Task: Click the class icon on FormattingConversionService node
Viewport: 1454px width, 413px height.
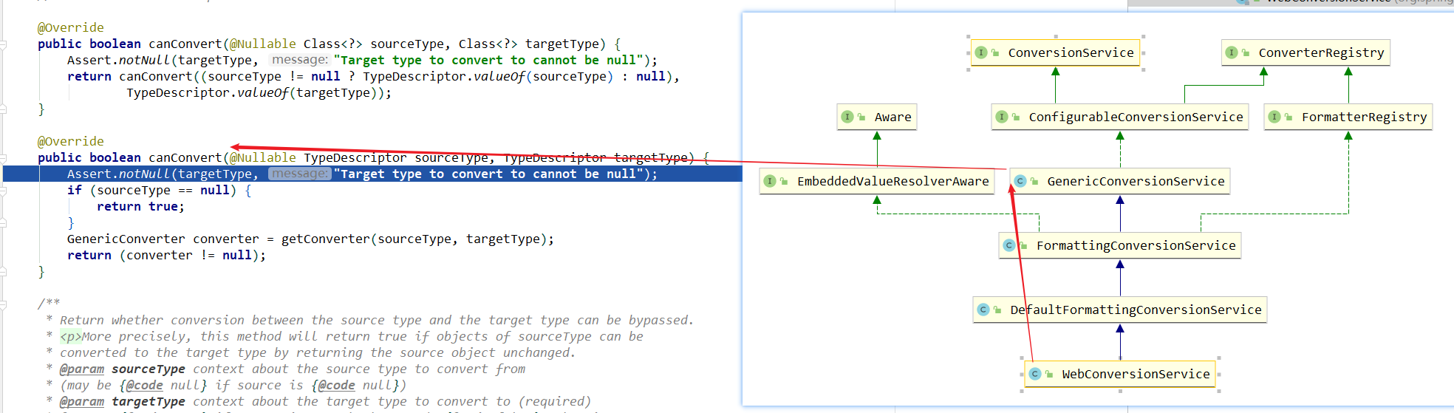Action: coord(1009,245)
